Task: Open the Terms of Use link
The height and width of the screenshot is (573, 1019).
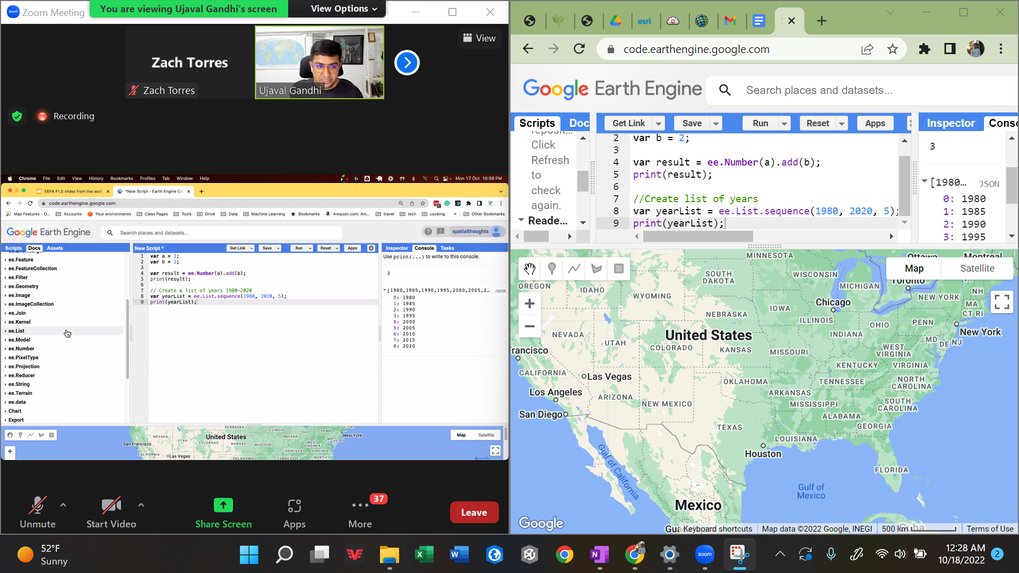Action: tap(990, 528)
